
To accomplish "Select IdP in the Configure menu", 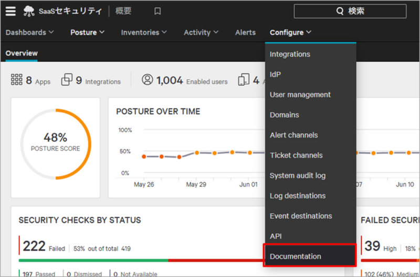I will 311,74.
